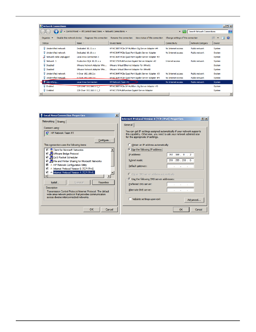
Task: Click Cancel in Local Area Connection Properties
Action: point(109,209)
